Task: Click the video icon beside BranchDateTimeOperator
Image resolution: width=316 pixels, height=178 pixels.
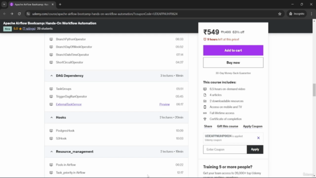Action: (51, 55)
